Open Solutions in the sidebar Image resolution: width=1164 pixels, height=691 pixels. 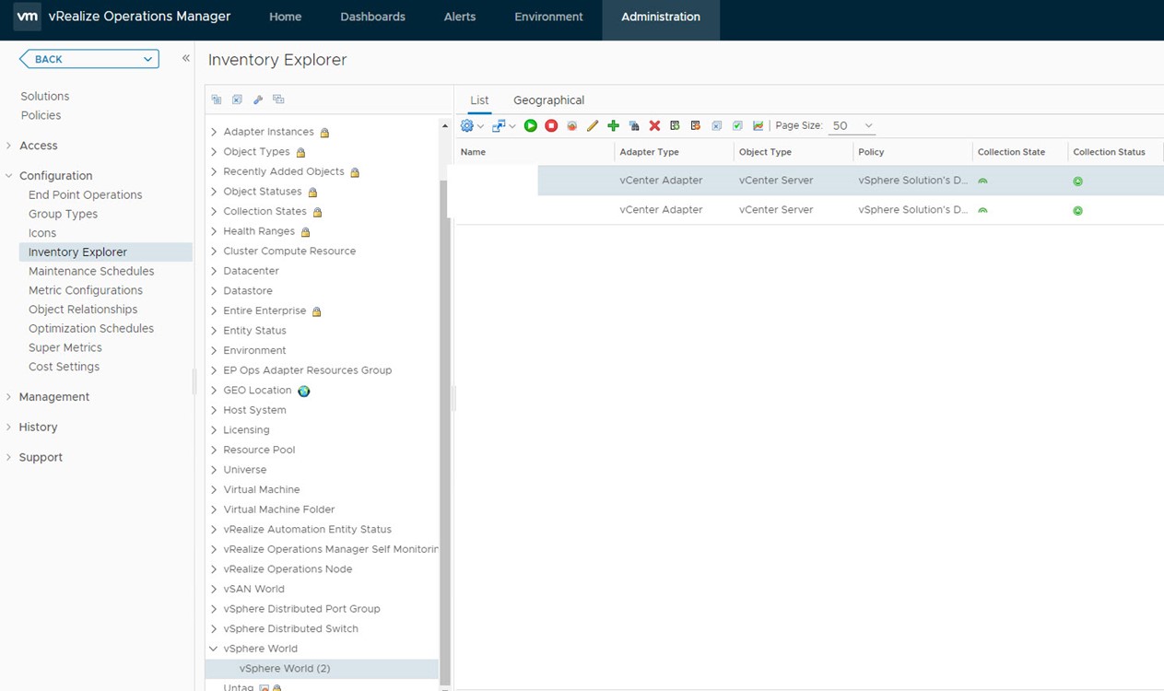[x=45, y=96]
